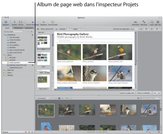
Task: Open the Personnaliser sort dropdown
Action: tap(44, 98)
